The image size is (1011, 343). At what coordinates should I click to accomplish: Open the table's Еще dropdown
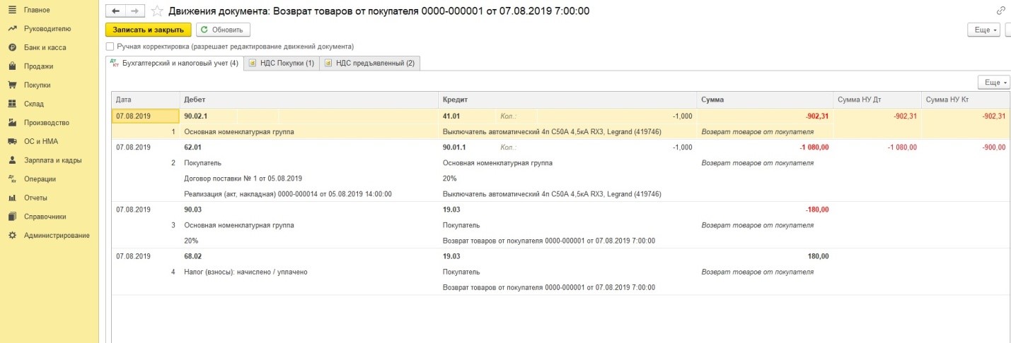995,83
